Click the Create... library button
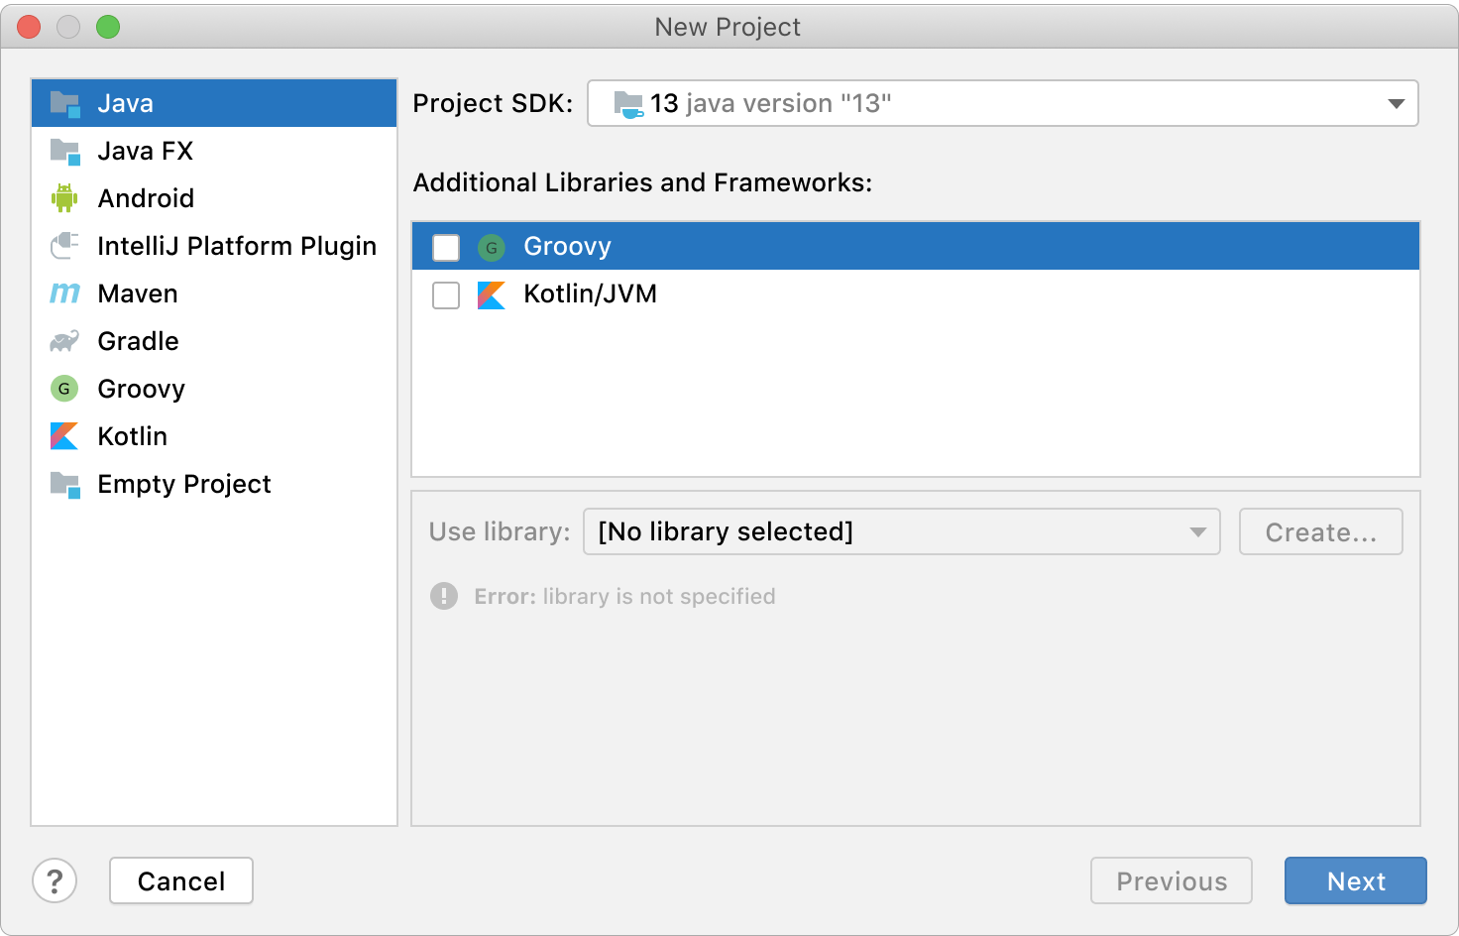1459x936 pixels. 1320,531
